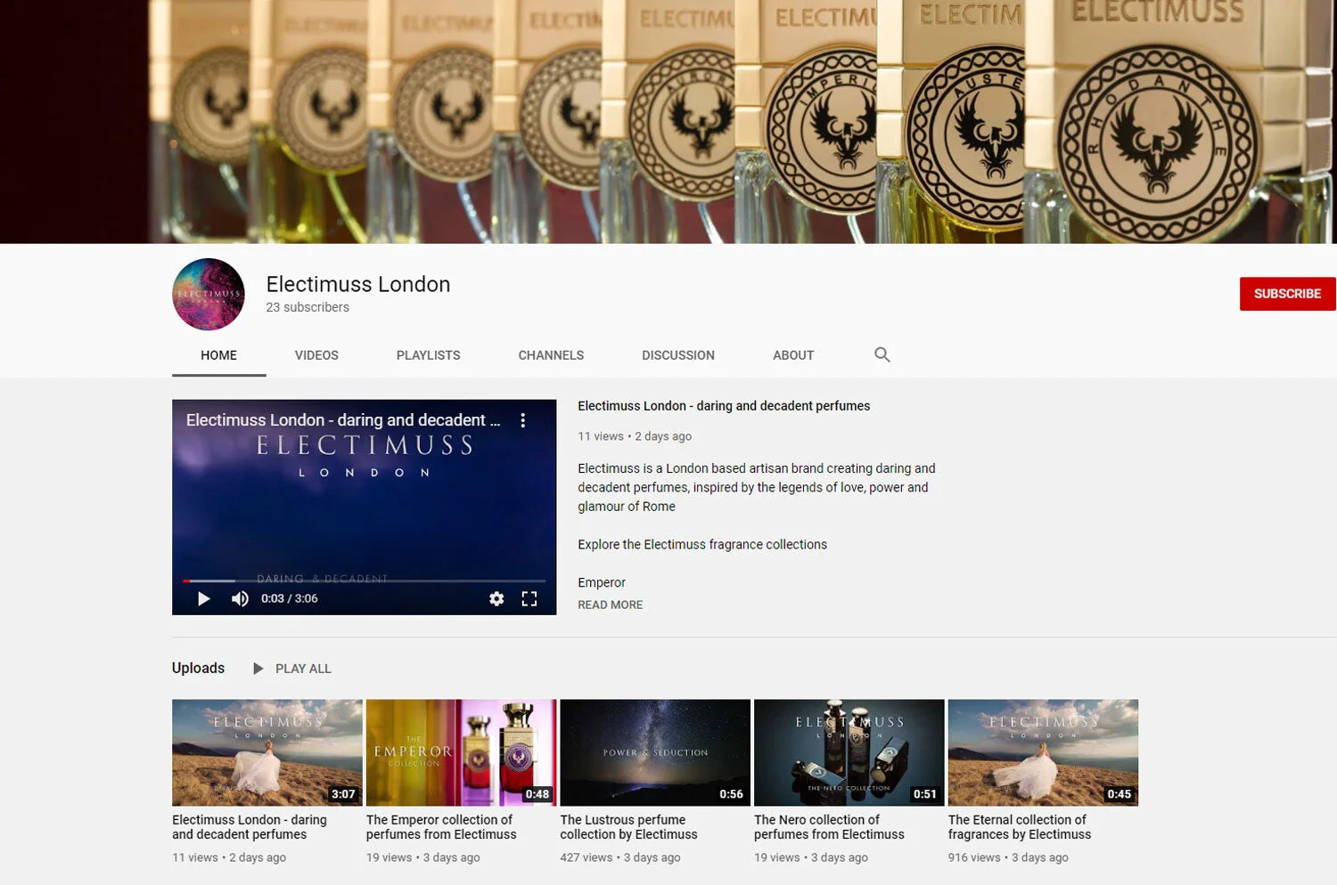The image size is (1337, 885).
Task: Open the Nero collection video thumbnail
Action: coord(849,752)
